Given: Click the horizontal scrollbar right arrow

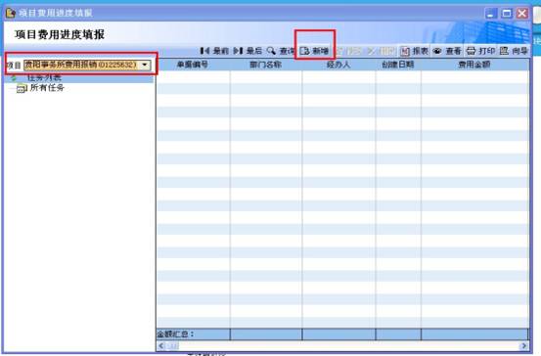Looking at the screenshot, I should (523, 345).
